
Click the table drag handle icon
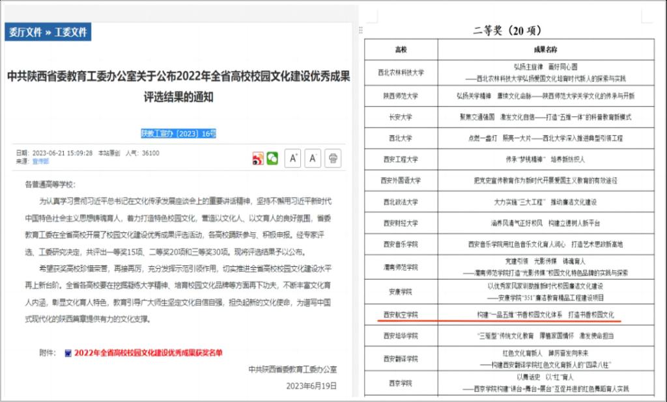362,31
